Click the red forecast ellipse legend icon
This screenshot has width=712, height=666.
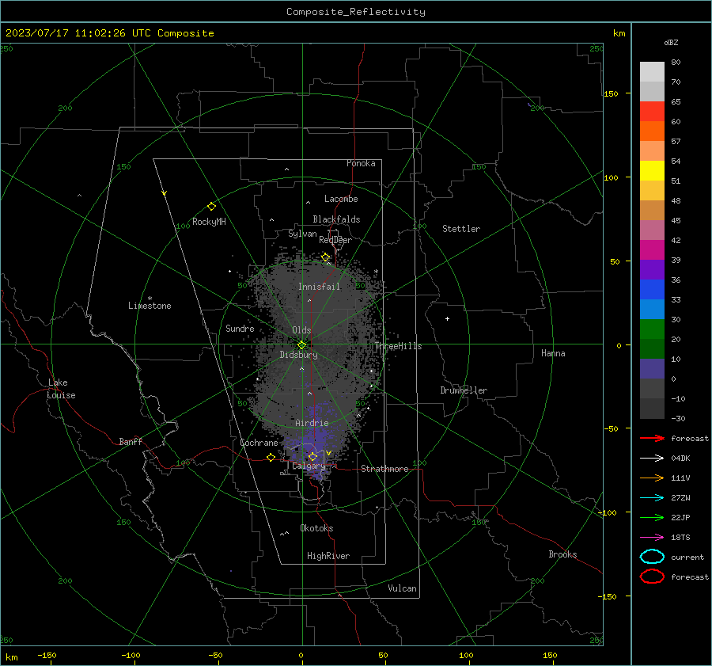click(652, 577)
